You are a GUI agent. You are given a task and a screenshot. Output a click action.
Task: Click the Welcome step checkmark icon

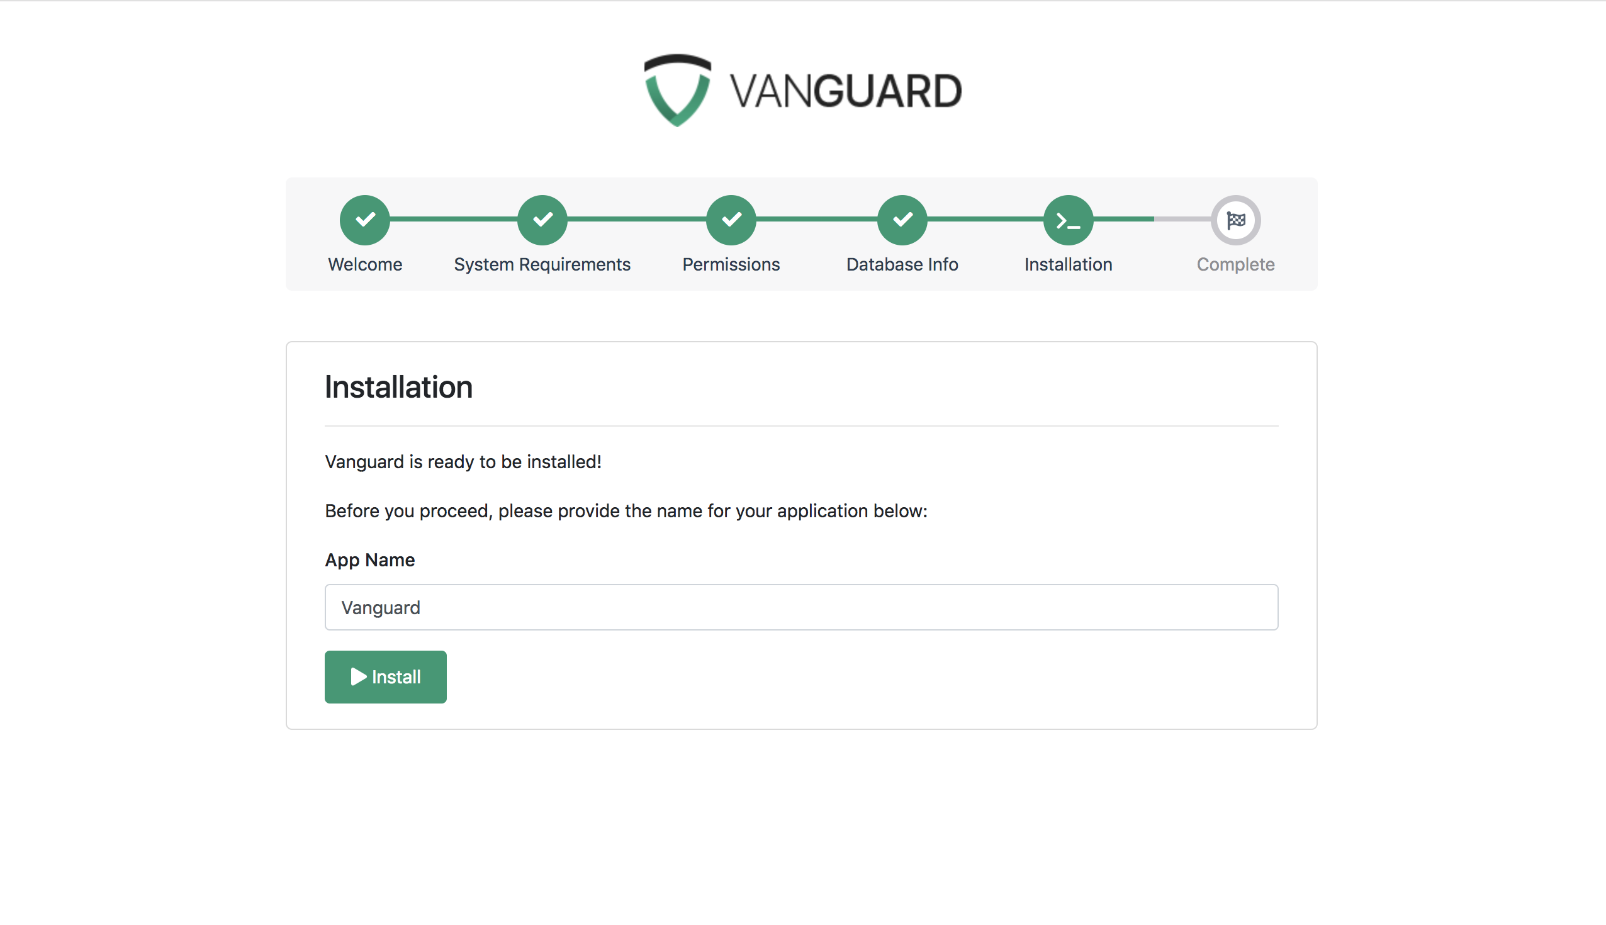coord(365,220)
